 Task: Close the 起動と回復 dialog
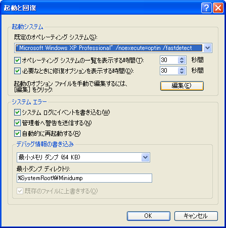coord(218,8)
